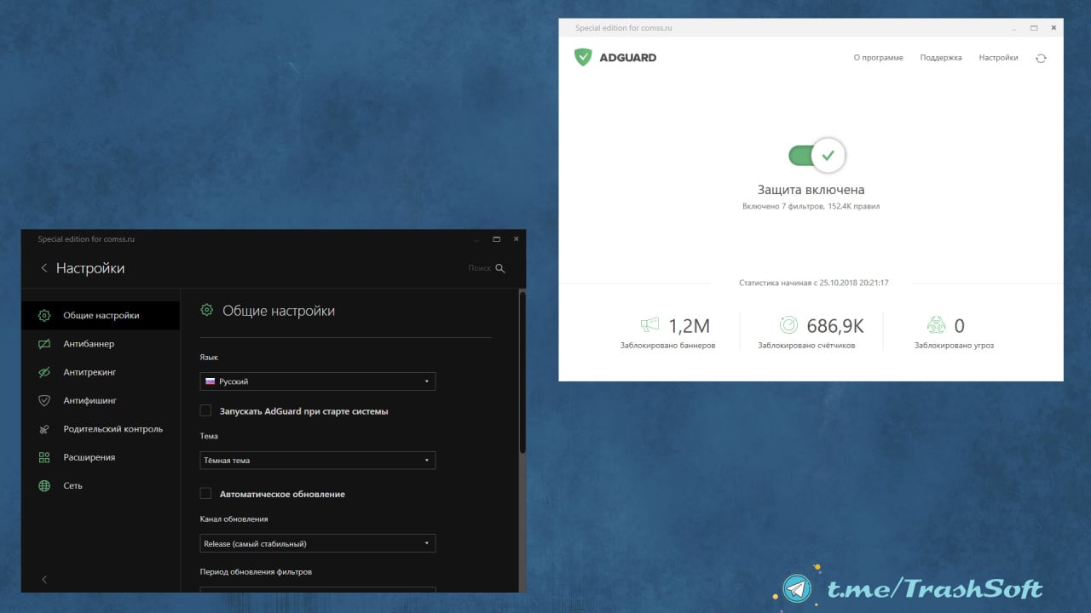Click the blocked trackers target icon
Screen dimensions: 1091x613
pos(789,324)
